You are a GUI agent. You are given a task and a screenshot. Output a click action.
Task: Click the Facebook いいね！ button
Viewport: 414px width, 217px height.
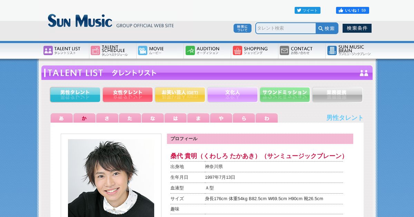point(353,10)
